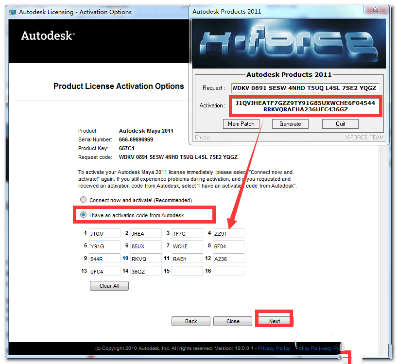Click the 'Product License Activation Options' heading
The image size is (397, 364).
coord(119,86)
